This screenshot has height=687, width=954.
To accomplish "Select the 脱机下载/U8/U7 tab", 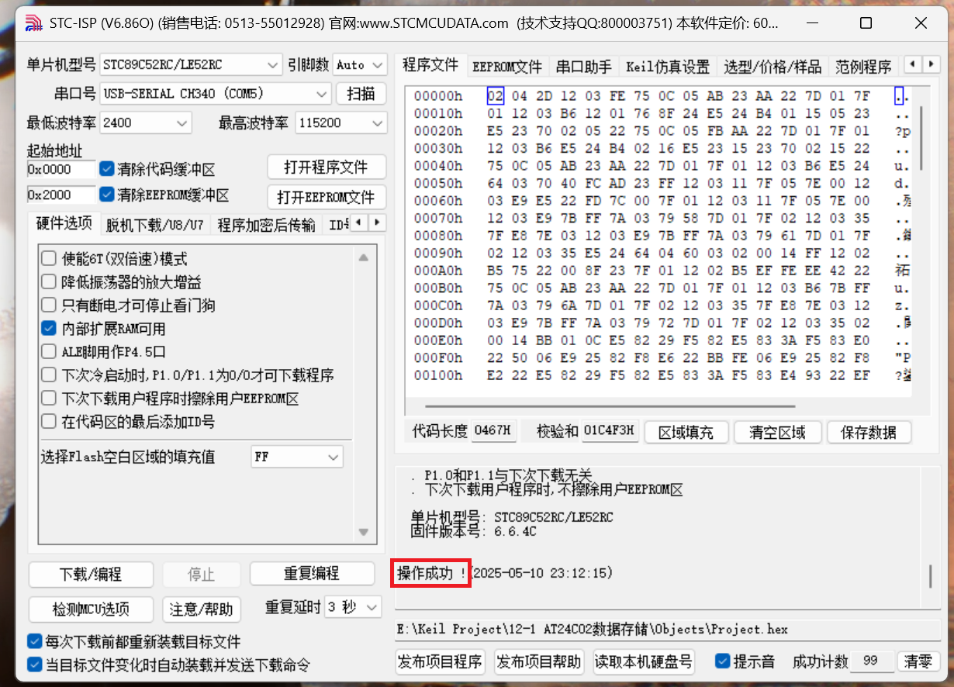I will coord(154,225).
